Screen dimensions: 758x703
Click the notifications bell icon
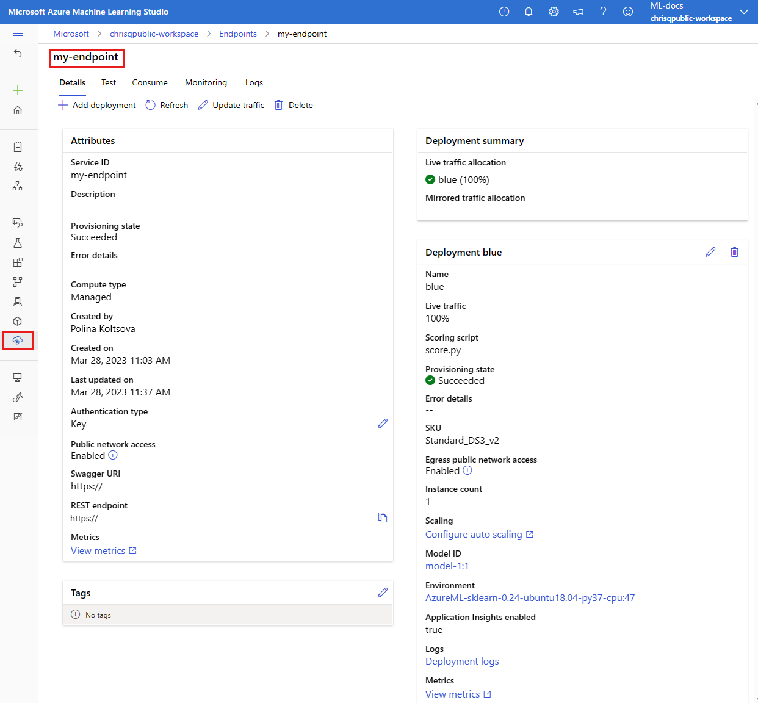click(x=529, y=12)
